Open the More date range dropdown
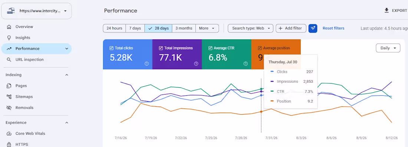 pos(207,28)
